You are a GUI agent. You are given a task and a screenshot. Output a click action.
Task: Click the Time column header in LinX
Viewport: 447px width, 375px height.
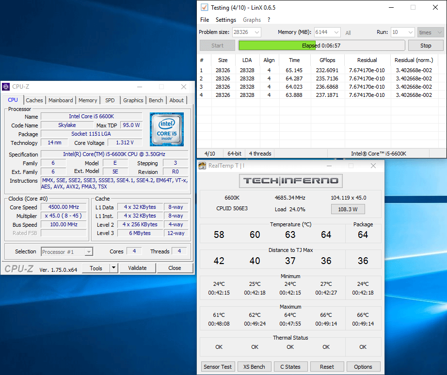point(294,60)
